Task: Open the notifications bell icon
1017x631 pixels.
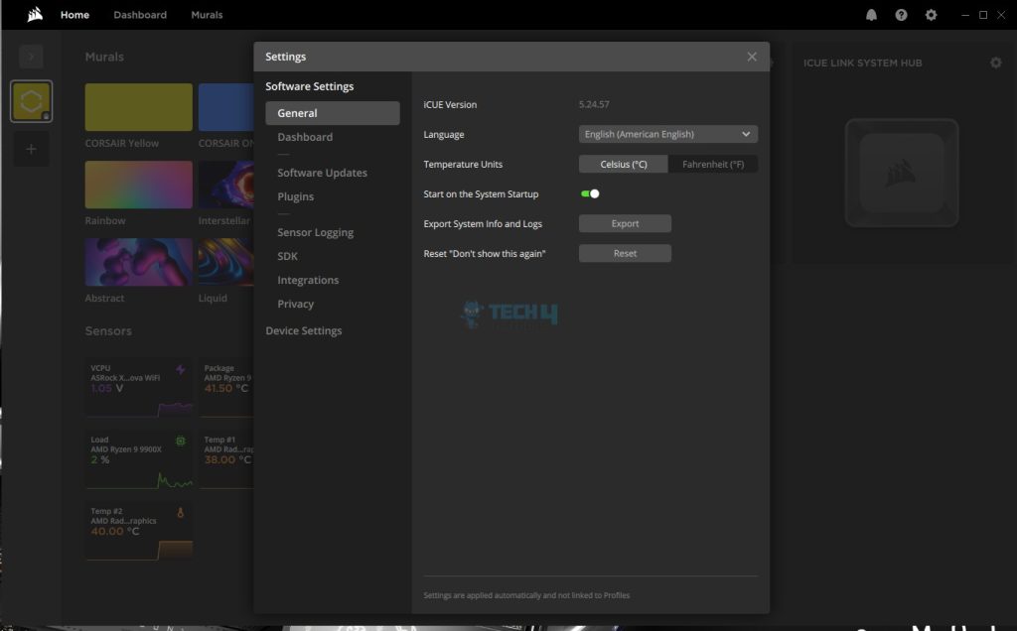Action: click(871, 15)
